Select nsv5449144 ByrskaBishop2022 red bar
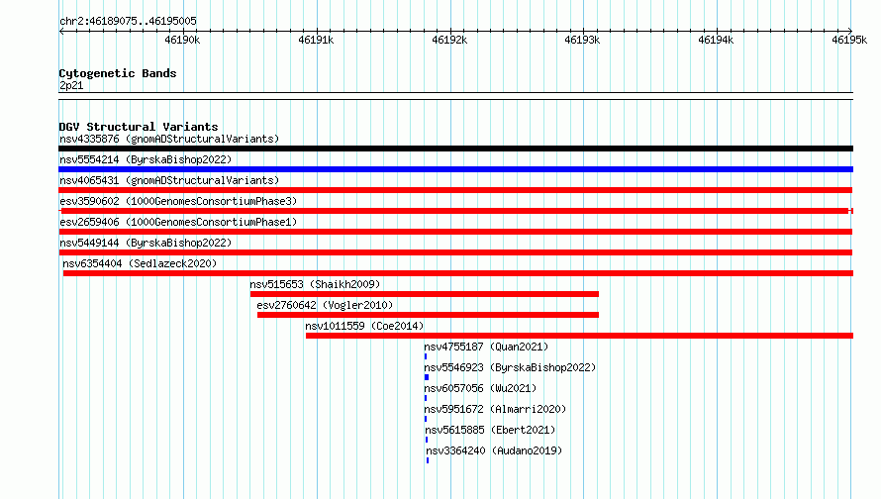This screenshot has height=499, width=881. 455,252
